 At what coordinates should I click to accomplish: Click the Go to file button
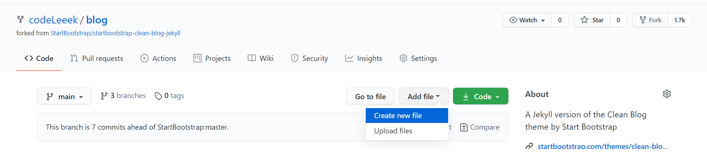pyautogui.click(x=370, y=96)
